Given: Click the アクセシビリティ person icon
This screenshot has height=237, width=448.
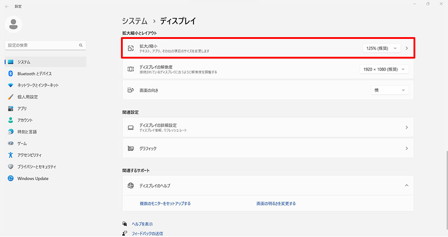Looking at the screenshot, I should [11, 155].
